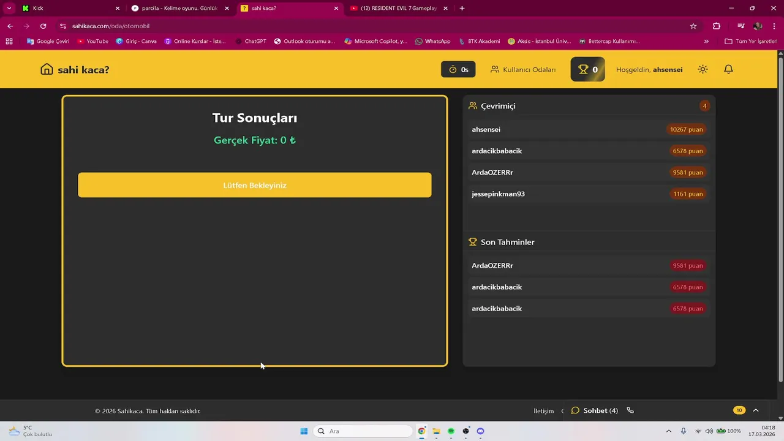Screen dimensions: 784x441
Task: Open YouTube bookmark
Action: (x=92, y=41)
